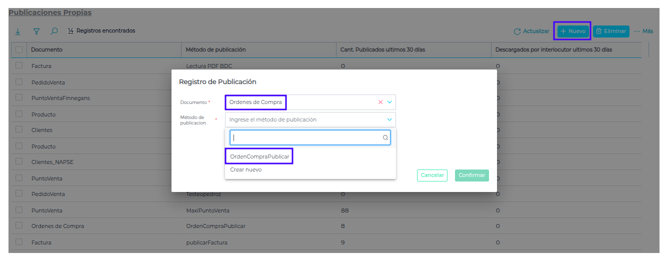
Task: Collapse the Método de publicación dropdown chevron
Action: [x=389, y=119]
